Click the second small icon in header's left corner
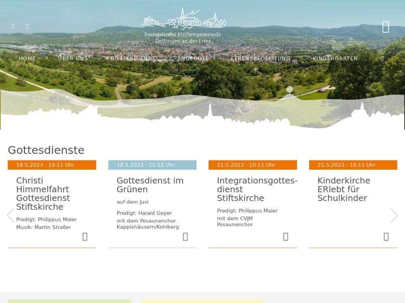 click(x=28, y=26)
